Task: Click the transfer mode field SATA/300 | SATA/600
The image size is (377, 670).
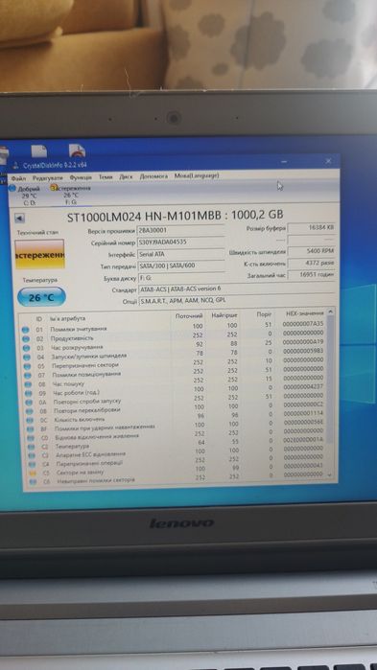Action: (180, 266)
